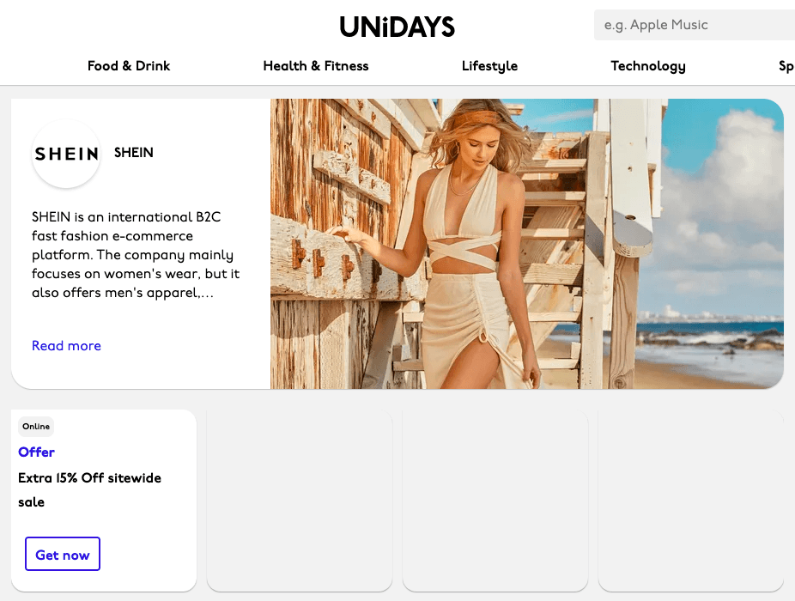Click the SHEIN beach model banner image
The height and width of the screenshot is (601, 795).
(527, 244)
